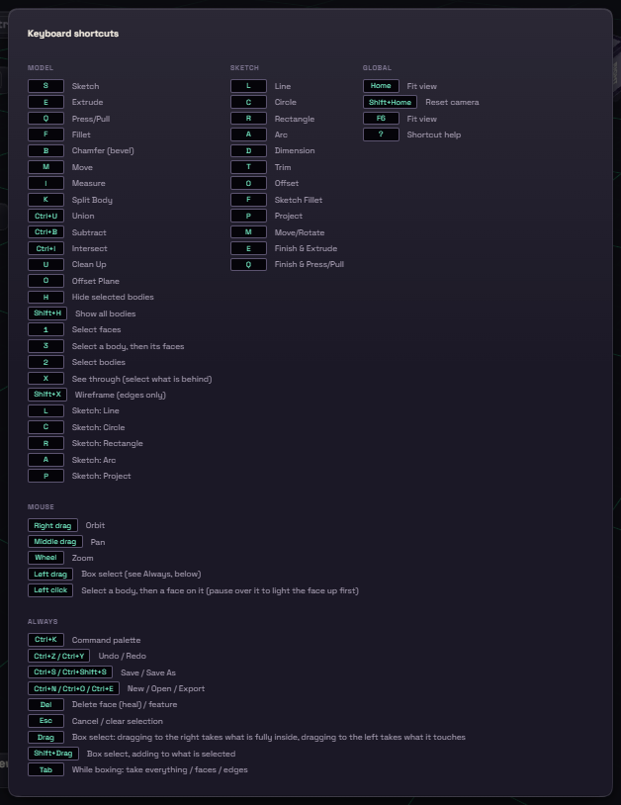
Task: Click the "Sketch Fillet" label
Action: (x=299, y=200)
